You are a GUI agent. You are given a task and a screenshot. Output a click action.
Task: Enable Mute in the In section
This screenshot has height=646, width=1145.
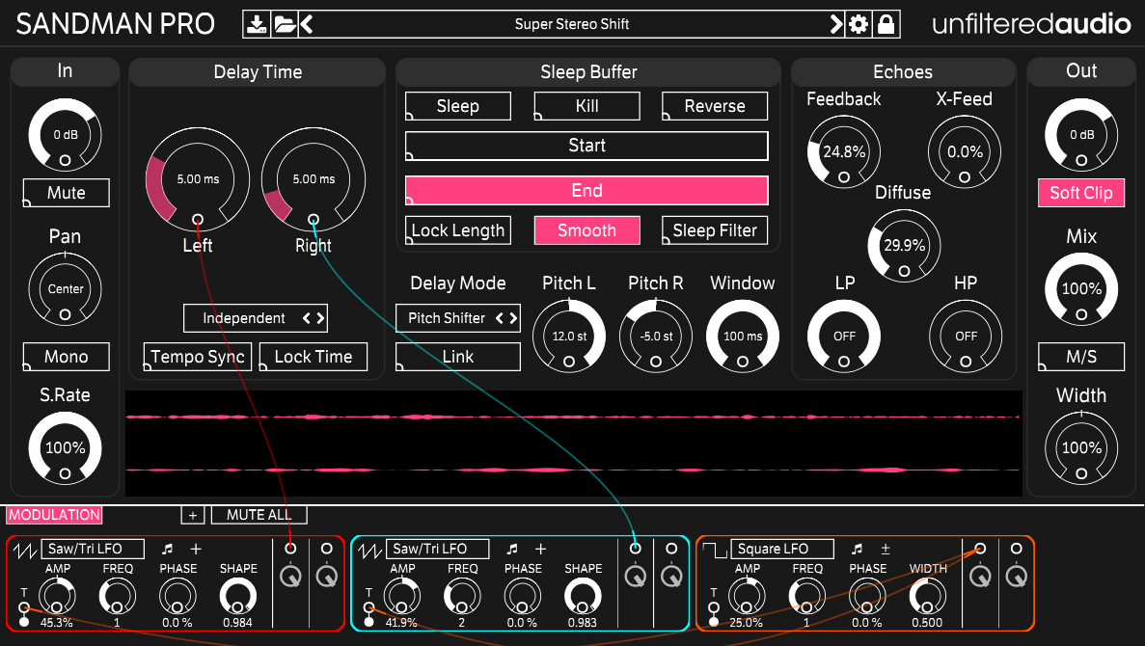click(66, 193)
